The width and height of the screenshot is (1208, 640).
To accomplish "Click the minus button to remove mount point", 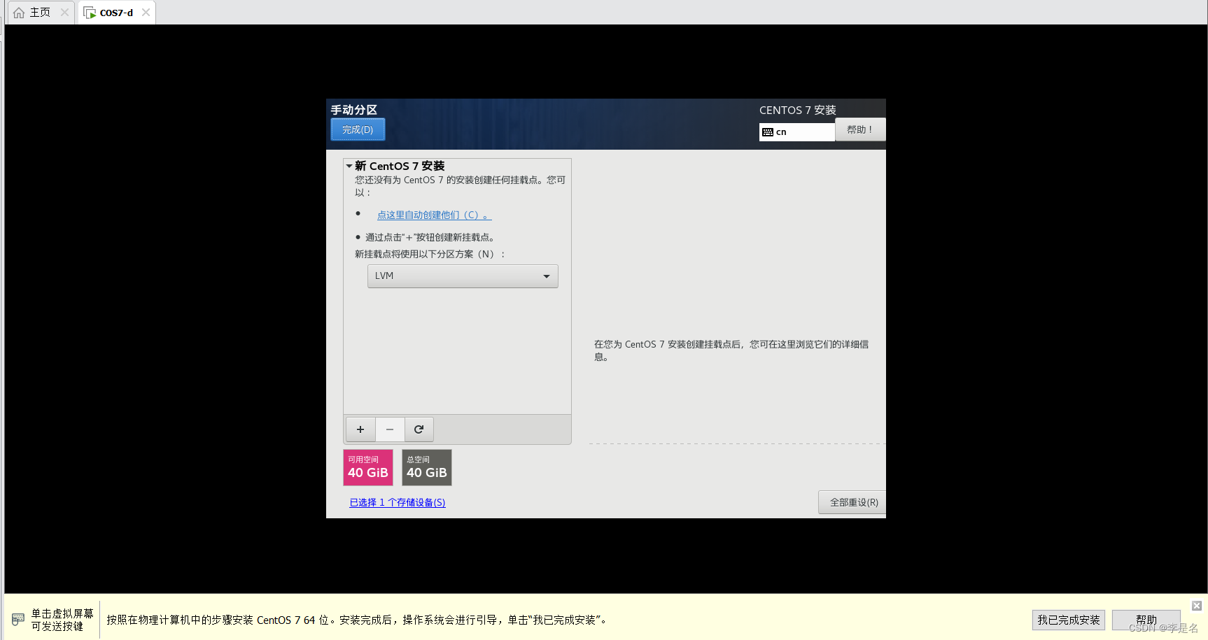I will [x=390, y=429].
